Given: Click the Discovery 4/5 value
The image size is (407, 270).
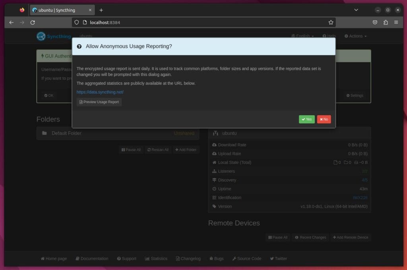Looking at the screenshot, I should (x=365, y=180).
